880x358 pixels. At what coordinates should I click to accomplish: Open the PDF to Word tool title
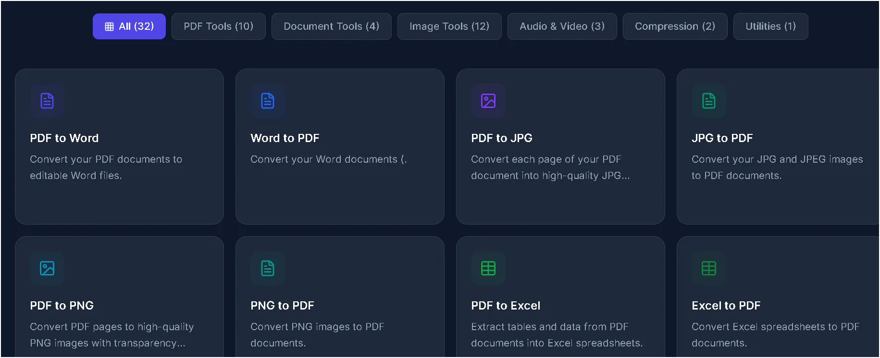(64, 138)
